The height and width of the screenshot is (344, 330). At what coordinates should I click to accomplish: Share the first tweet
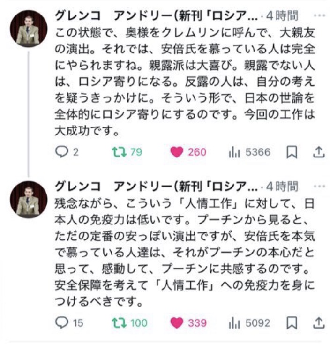318,152
